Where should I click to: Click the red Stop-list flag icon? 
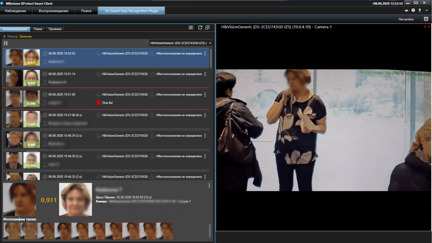pos(99,103)
